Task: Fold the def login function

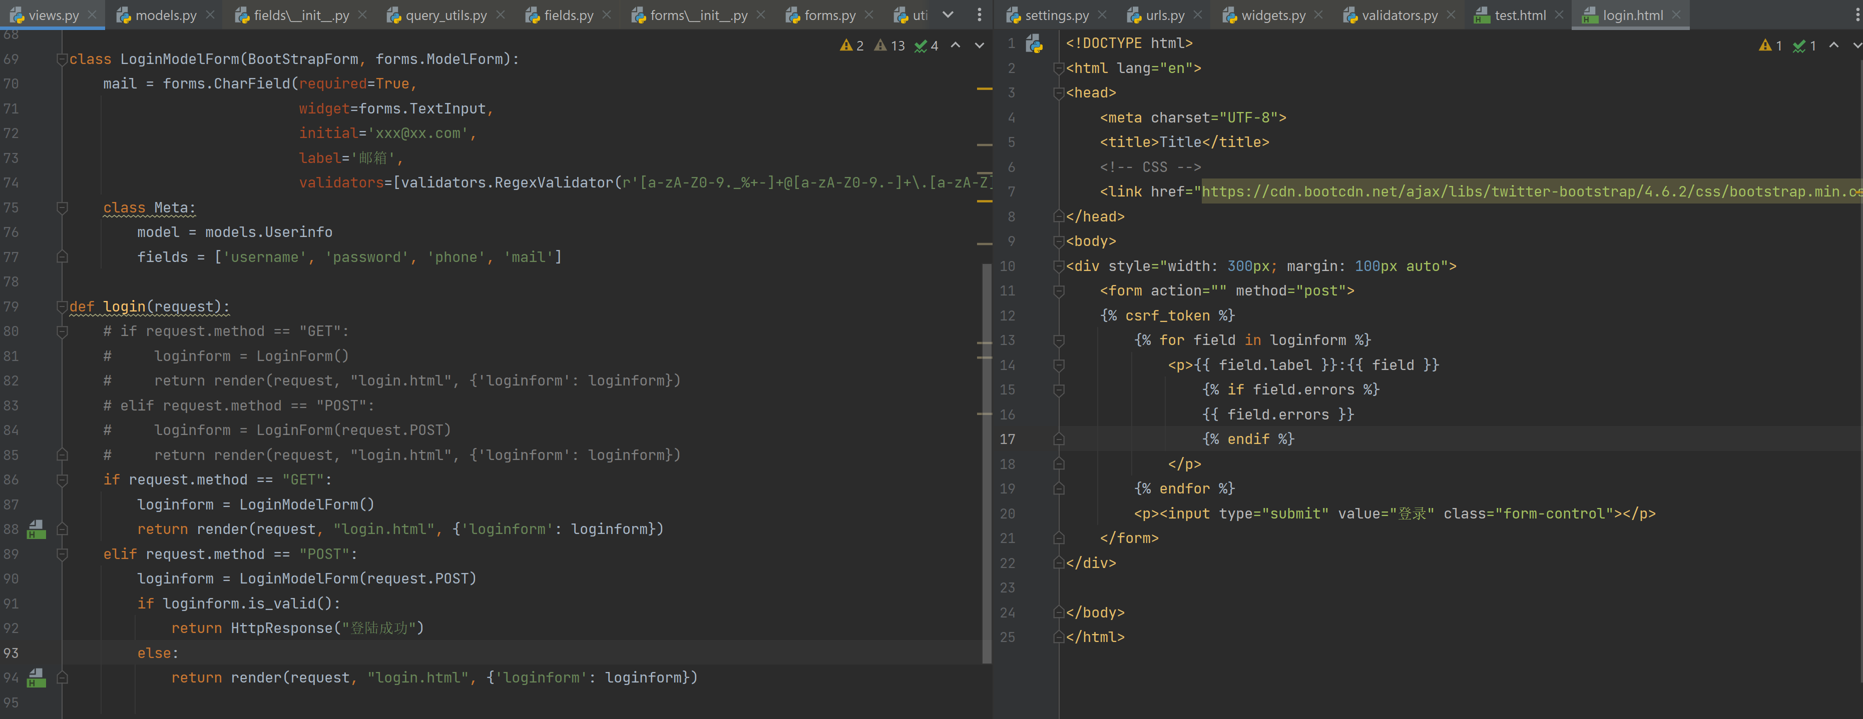Action: click(62, 307)
